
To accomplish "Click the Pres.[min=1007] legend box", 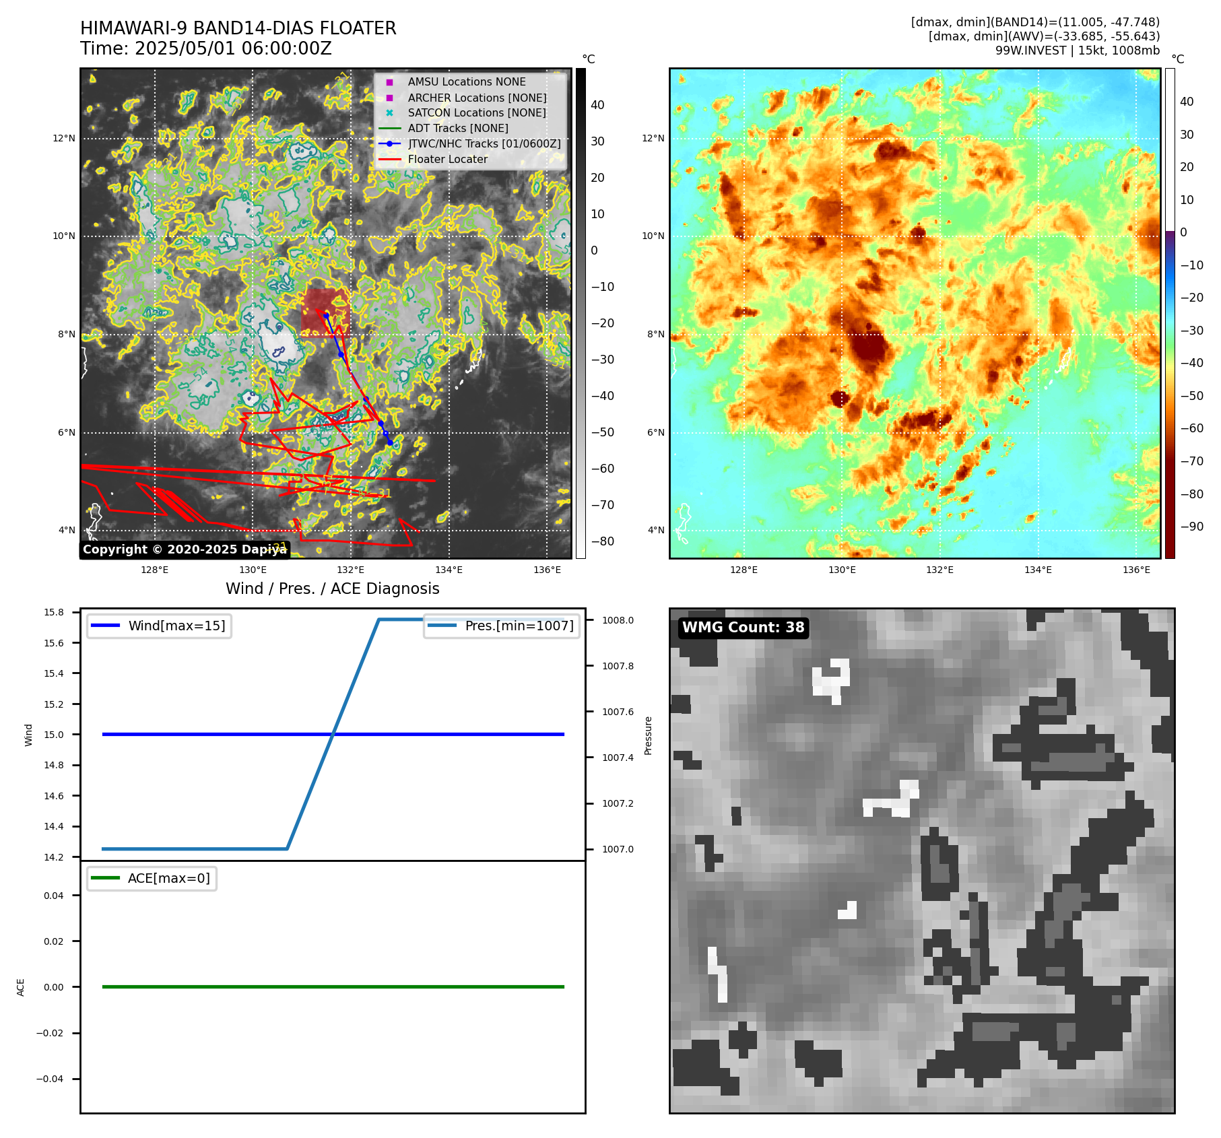I will tap(502, 626).
